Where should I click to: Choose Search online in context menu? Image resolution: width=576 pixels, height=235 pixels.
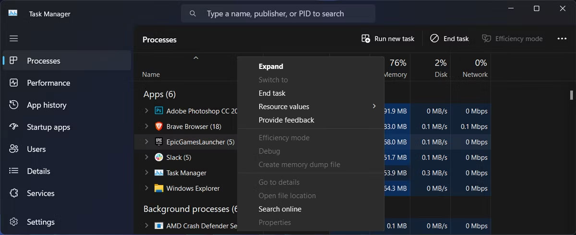coord(280,209)
